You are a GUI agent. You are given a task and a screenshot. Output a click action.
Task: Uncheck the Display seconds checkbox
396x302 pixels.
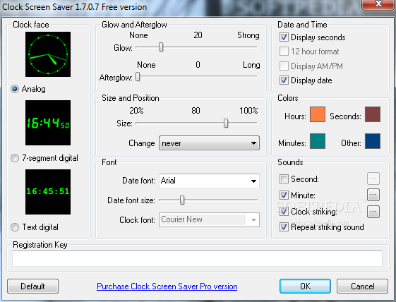pos(284,37)
